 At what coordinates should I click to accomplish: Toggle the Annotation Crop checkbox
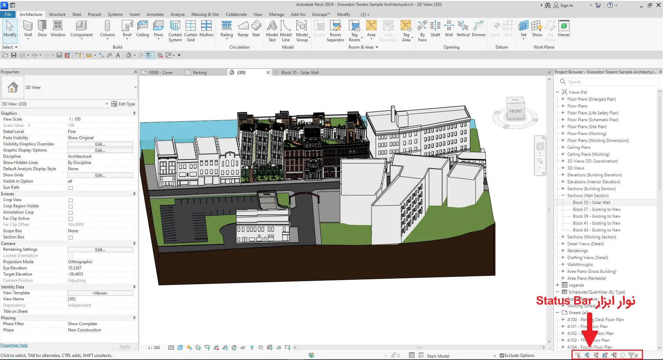(70, 213)
